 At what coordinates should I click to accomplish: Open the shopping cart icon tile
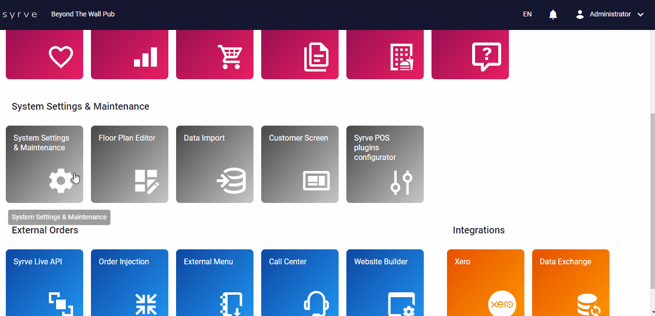[215, 55]
